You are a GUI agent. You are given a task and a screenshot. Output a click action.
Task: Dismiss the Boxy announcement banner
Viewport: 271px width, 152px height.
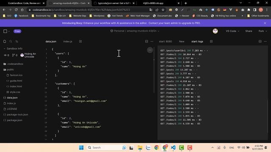[x=265, y=23]
